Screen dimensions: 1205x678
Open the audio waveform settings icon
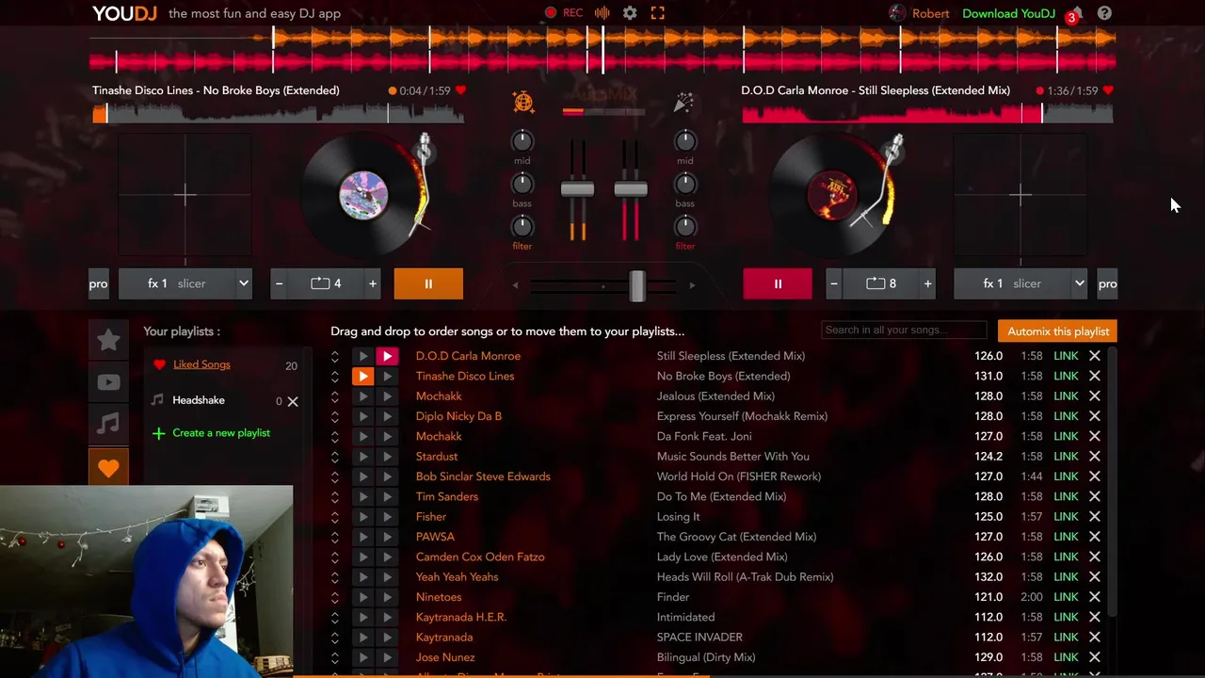602,13
